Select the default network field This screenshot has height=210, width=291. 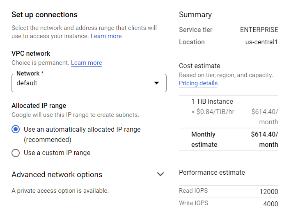[89, 83]
